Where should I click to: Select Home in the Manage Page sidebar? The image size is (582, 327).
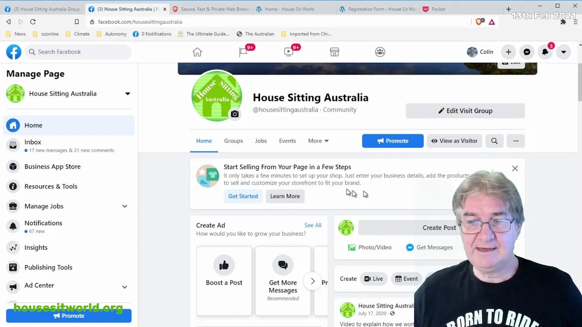[x=69, y=125]
